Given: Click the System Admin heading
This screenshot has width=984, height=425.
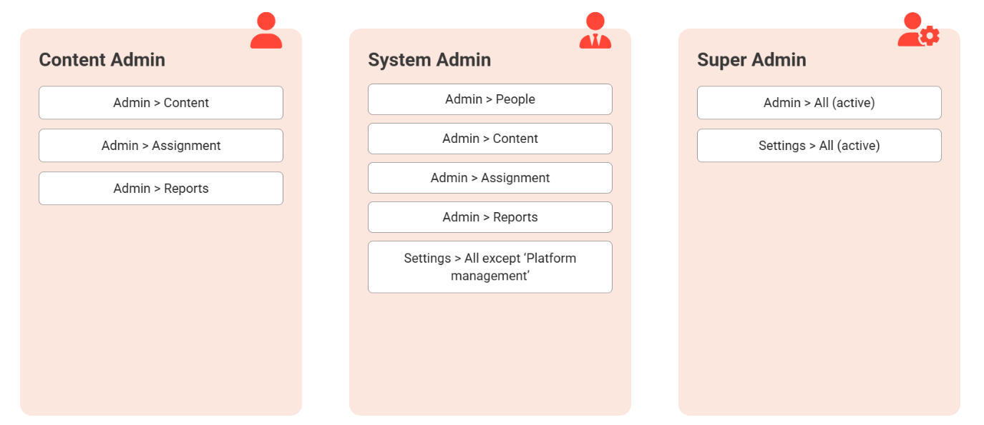Looking at the screenshot, I should 429,60.
